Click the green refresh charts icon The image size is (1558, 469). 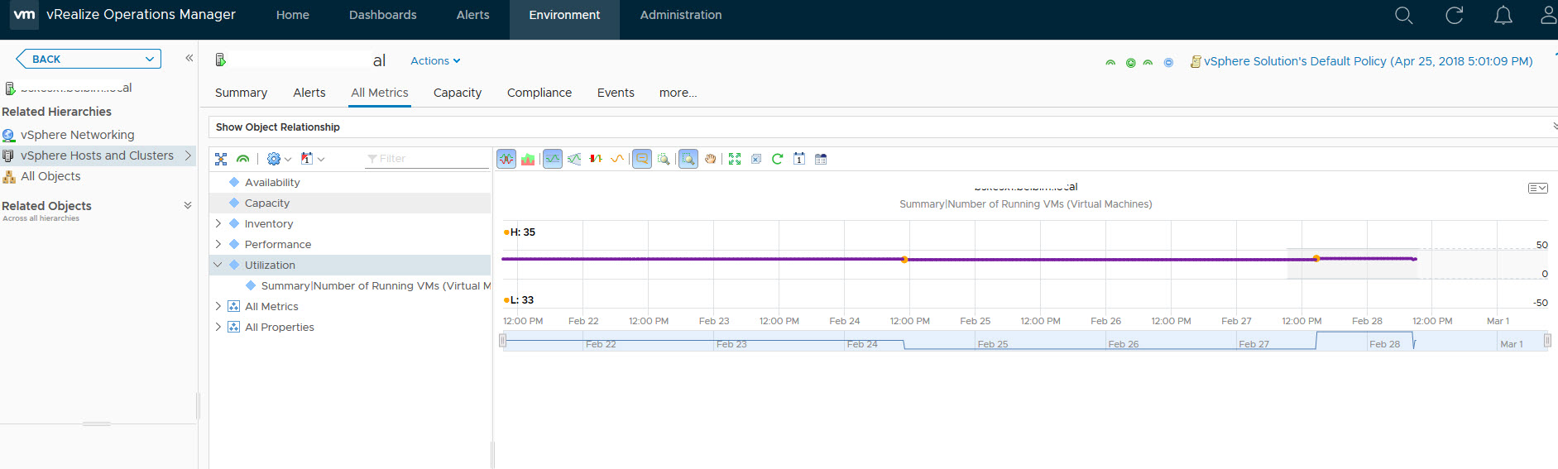point(777,159)
